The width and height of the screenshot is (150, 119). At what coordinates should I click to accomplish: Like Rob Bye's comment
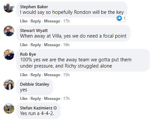pyautogui.click(x=24, y=75)
